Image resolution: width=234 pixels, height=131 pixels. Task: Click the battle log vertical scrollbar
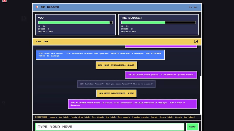click(x=201, y=95)
